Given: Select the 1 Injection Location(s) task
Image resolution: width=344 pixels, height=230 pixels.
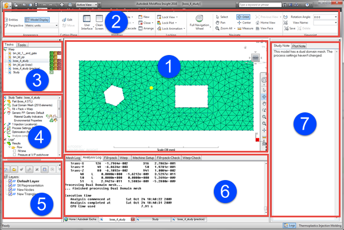Looking at the screenshot, I should pos(24,124).
